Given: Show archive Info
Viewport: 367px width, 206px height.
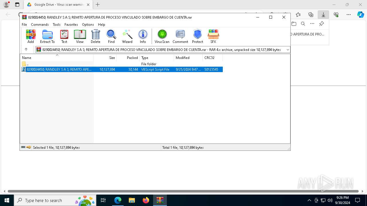Looking at the screenshot, I should [143, 36].
